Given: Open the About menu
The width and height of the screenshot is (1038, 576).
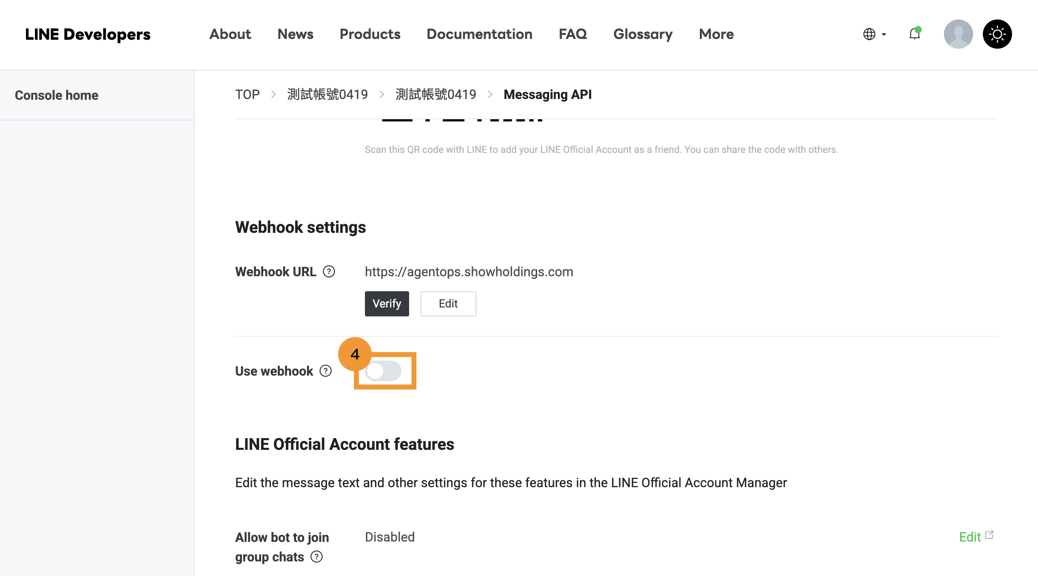Looking at the screenshot, I should (x=230, y=34).
